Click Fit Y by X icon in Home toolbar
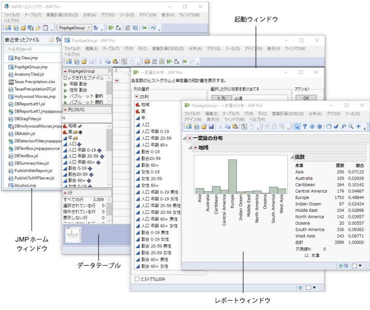Viewport: 370px width, 310px height. [119, 28]
